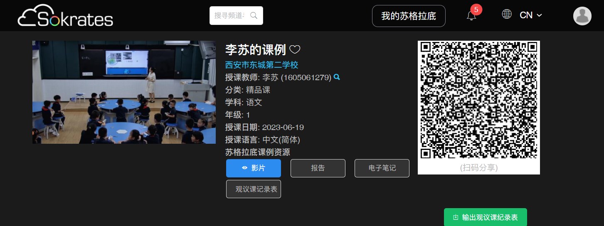Click 输出观议课纪录表 green button

click(486, 217)
